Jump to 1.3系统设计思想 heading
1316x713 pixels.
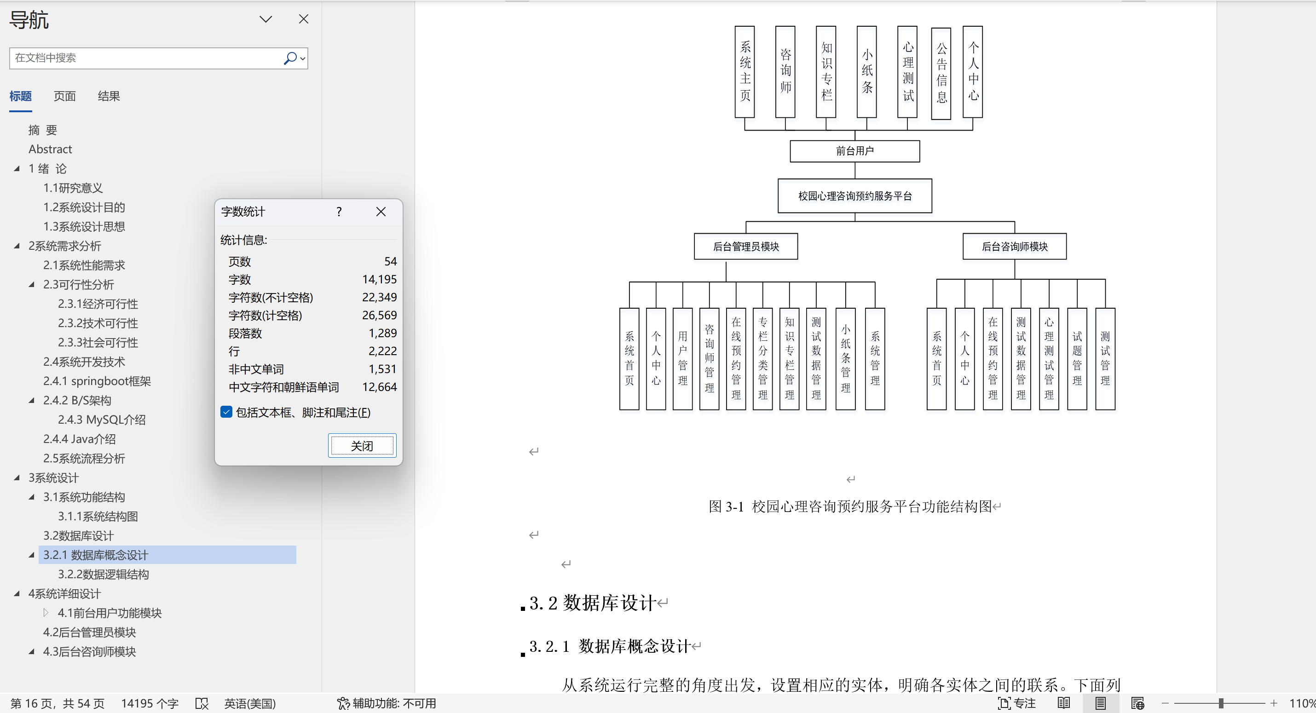tap(84, 227)
